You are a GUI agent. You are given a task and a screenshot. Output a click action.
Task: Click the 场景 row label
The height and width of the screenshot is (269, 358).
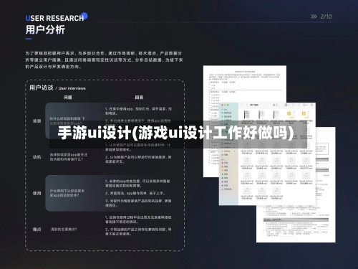[37, 121]
